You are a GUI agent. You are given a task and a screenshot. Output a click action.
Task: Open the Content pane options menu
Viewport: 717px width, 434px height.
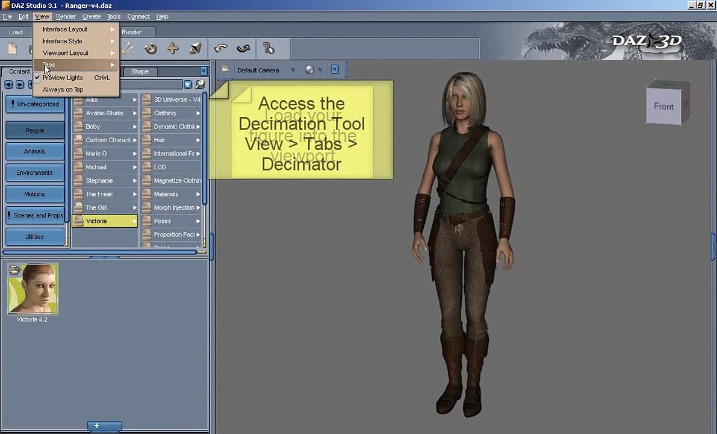point(203,71)
